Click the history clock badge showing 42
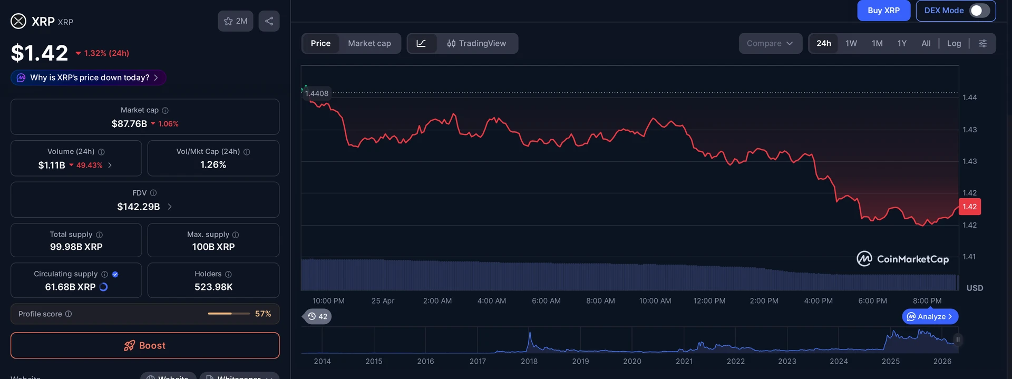 [317, 316]
